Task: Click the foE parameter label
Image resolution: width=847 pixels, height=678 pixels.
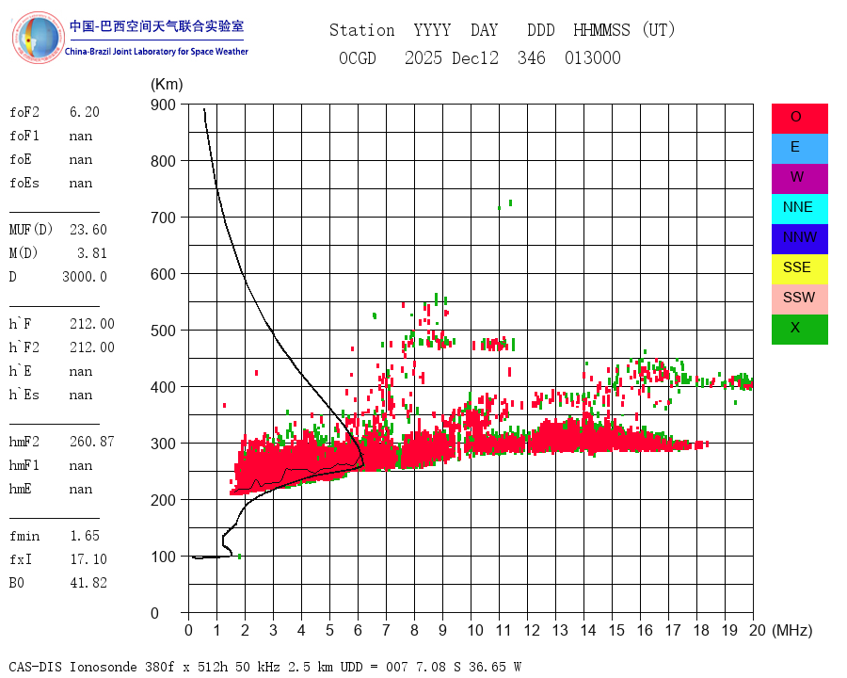Action: pyautogui.click(x=21, y=159)
